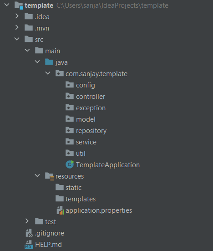Click the .mvn folder icon

29,28
